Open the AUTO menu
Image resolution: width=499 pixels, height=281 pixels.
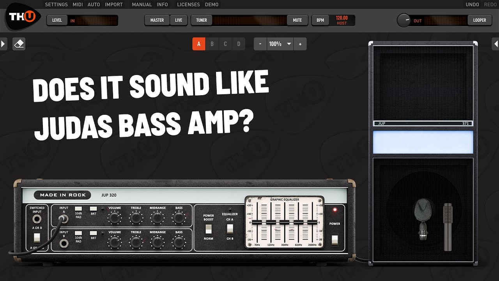coord(94,5)
